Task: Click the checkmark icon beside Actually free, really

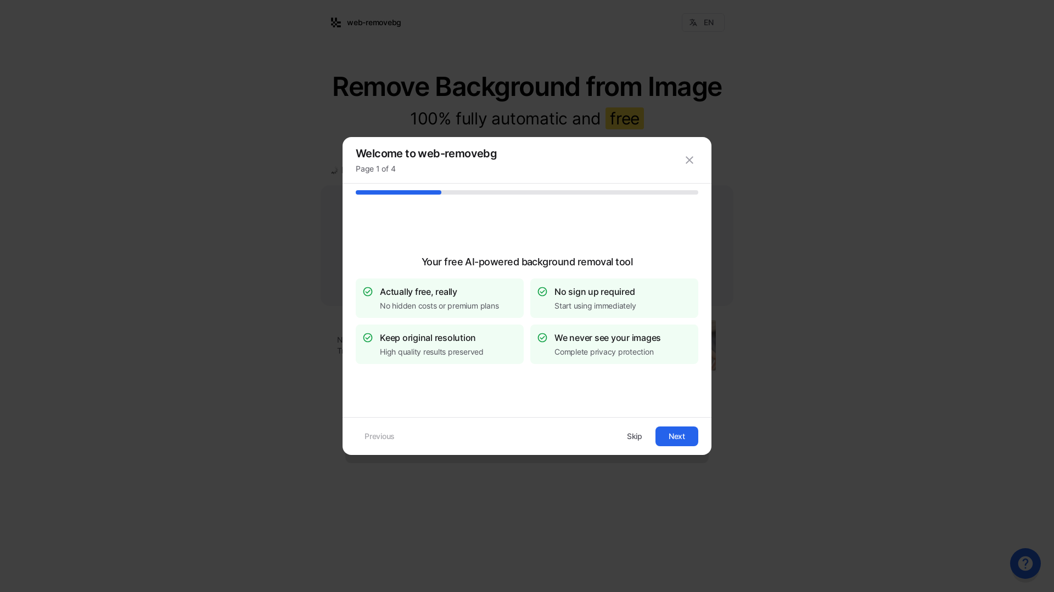Action: (368, 292)
